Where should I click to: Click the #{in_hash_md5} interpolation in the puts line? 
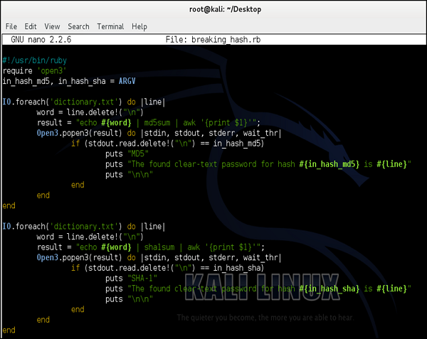pos(330,164)
